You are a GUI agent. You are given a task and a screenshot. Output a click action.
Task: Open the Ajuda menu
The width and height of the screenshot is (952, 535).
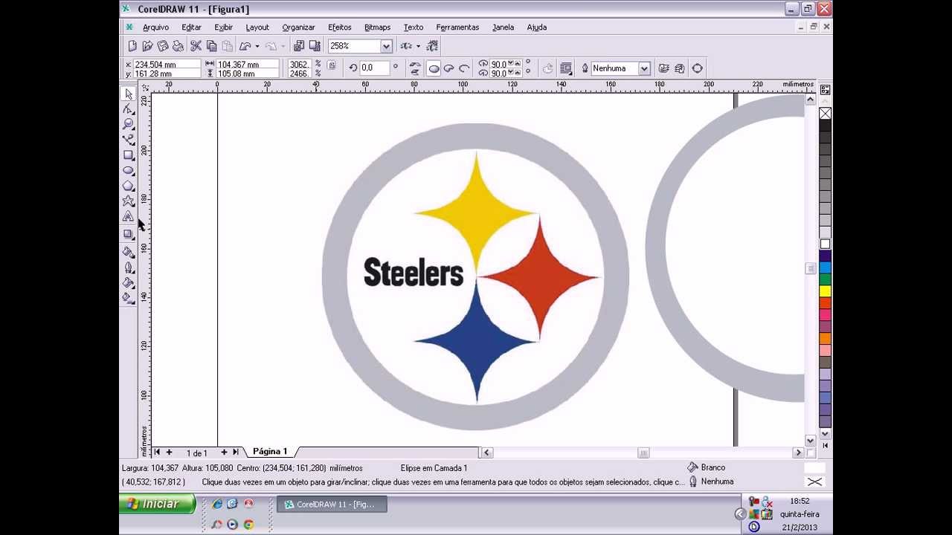[536, 27]
